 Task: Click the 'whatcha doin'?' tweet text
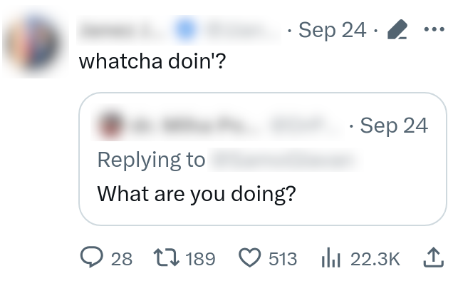coord(151,61)
